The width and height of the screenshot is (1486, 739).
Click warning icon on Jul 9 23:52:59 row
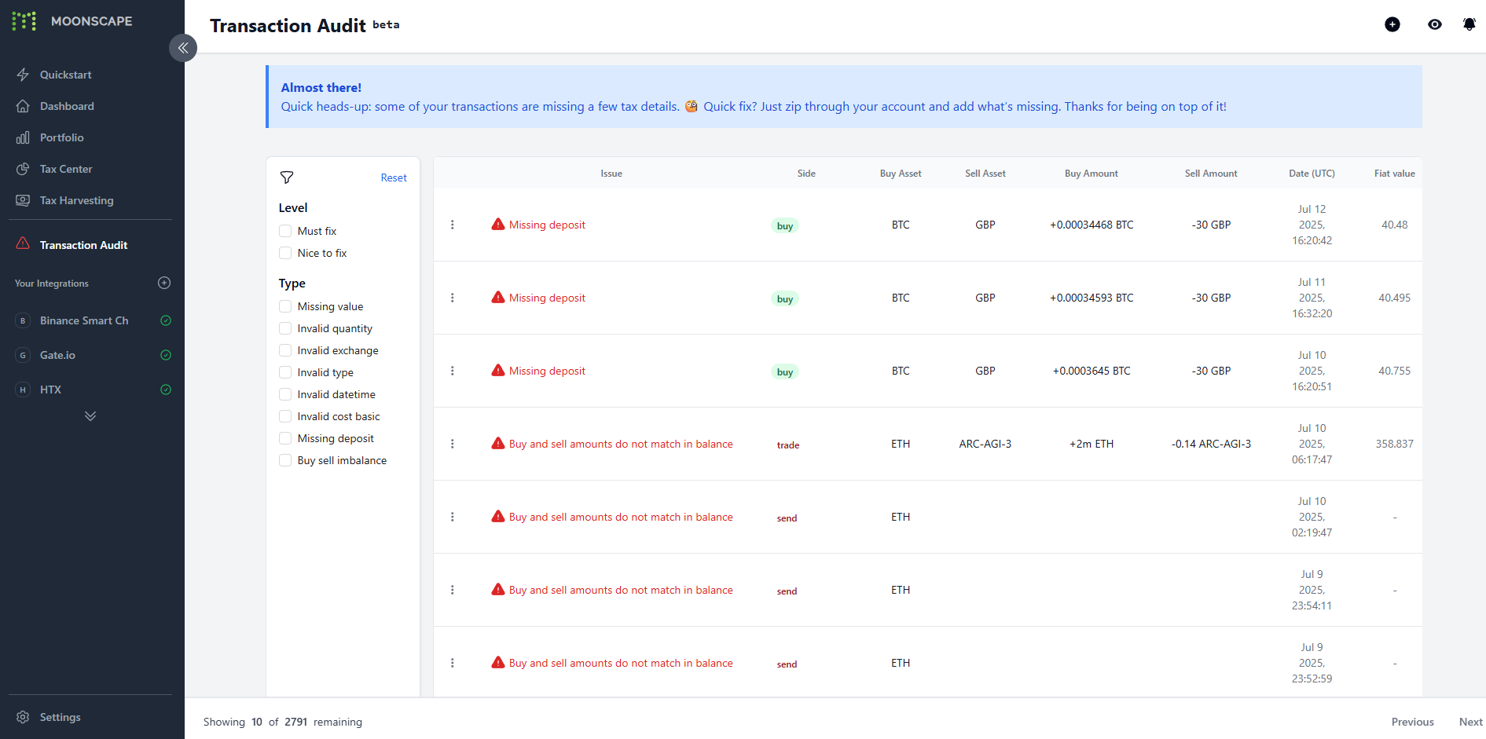[498, 663]
